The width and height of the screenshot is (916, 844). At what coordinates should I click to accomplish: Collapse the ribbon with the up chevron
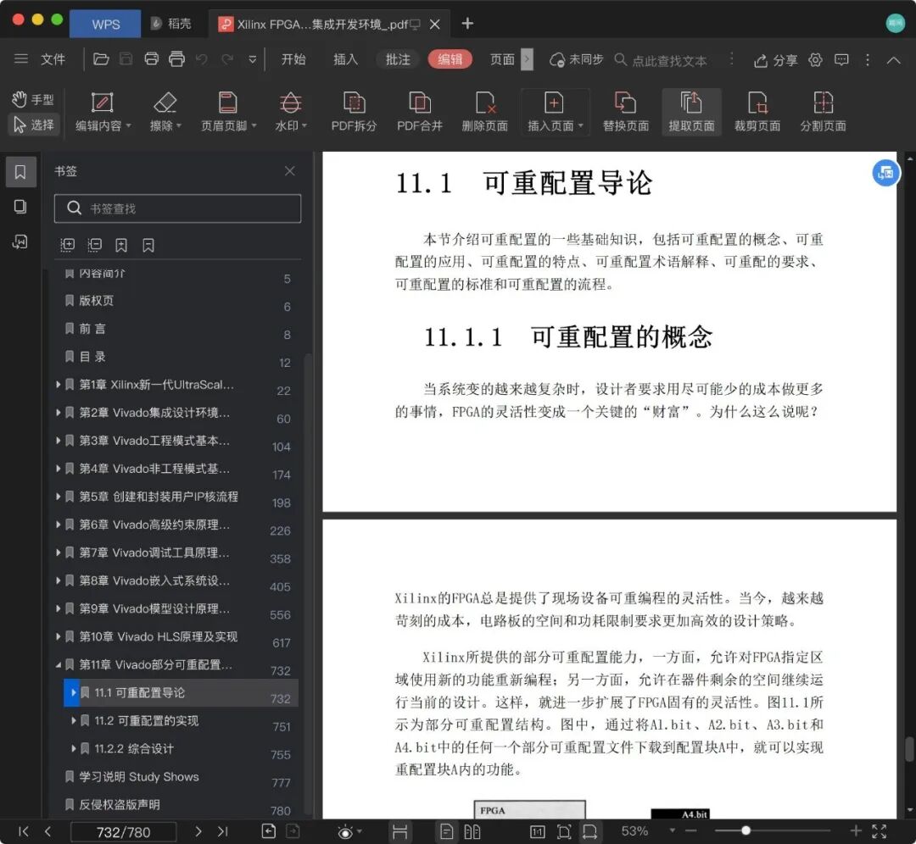pos(893,59)
